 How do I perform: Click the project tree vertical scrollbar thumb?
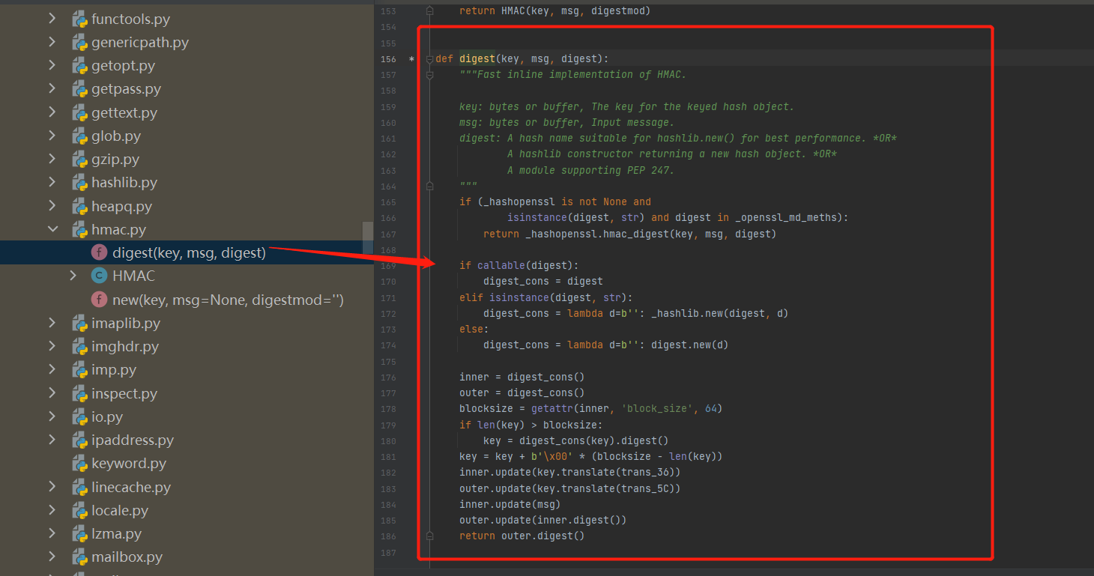[368, 238]
